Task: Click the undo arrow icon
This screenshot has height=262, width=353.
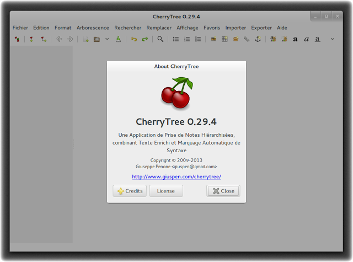Action: tap(134, 39)
